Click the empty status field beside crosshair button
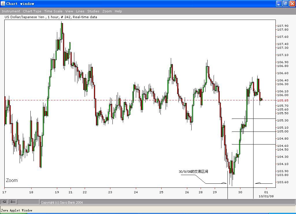 pos(28,202)
